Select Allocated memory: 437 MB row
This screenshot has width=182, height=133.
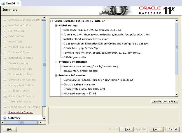point(80,94)
